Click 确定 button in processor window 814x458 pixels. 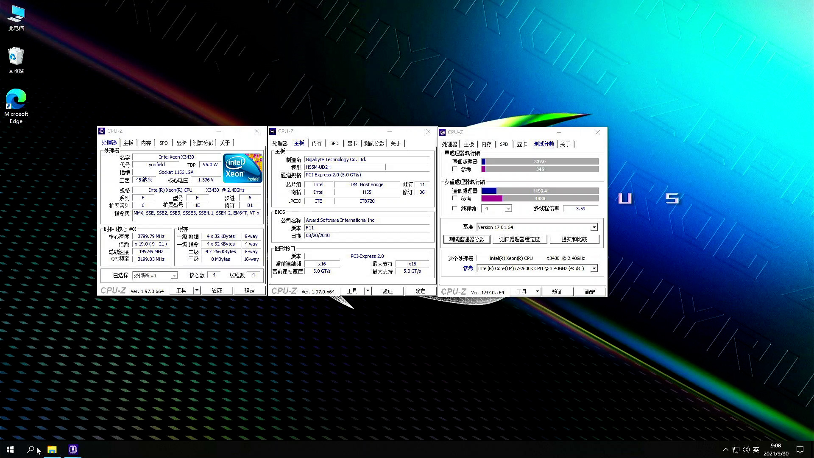click(x=249, y=290)
